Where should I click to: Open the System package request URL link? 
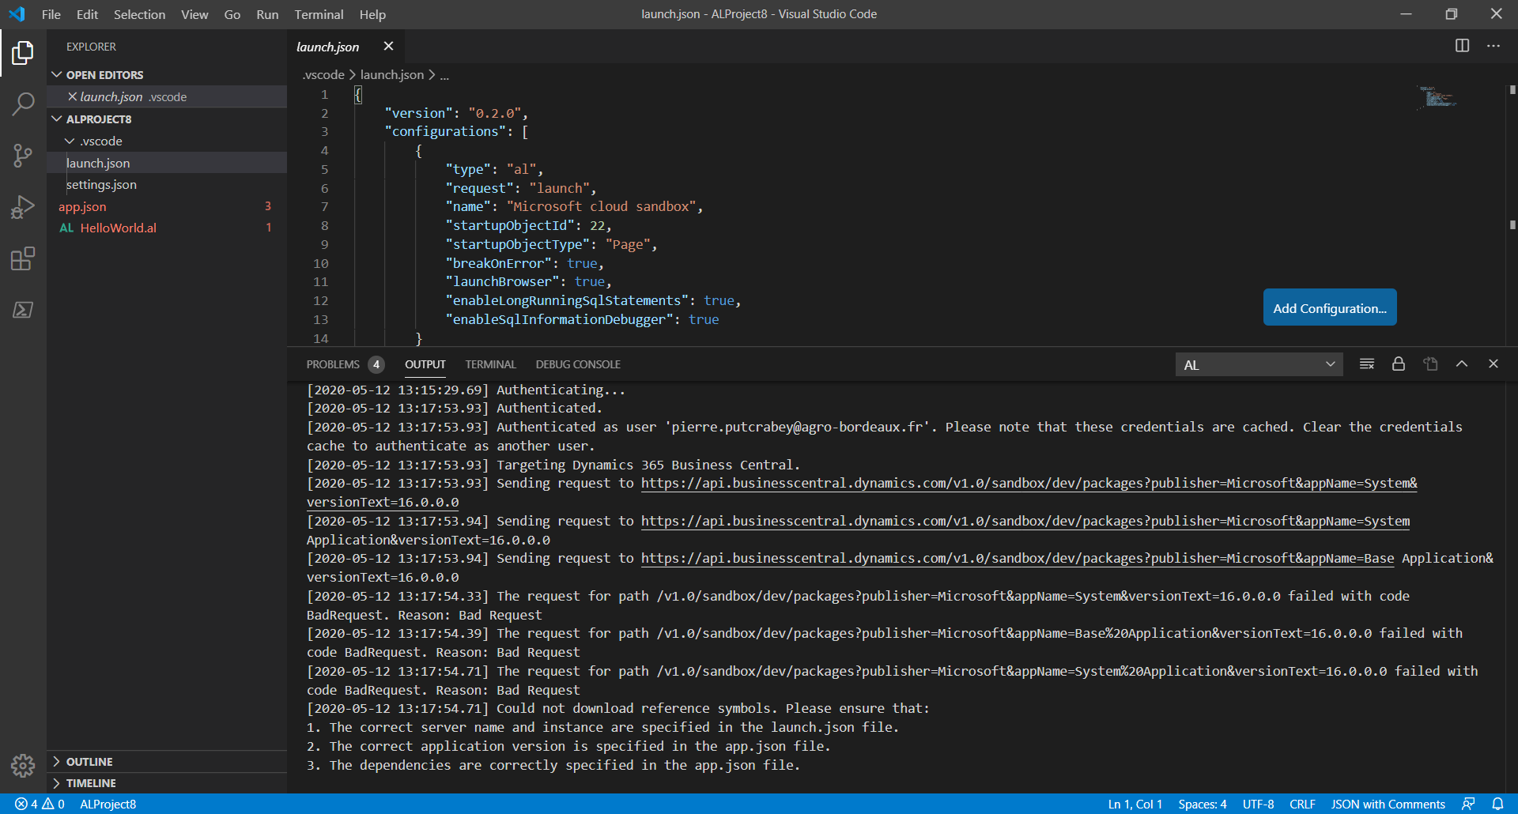point(1029,483)
